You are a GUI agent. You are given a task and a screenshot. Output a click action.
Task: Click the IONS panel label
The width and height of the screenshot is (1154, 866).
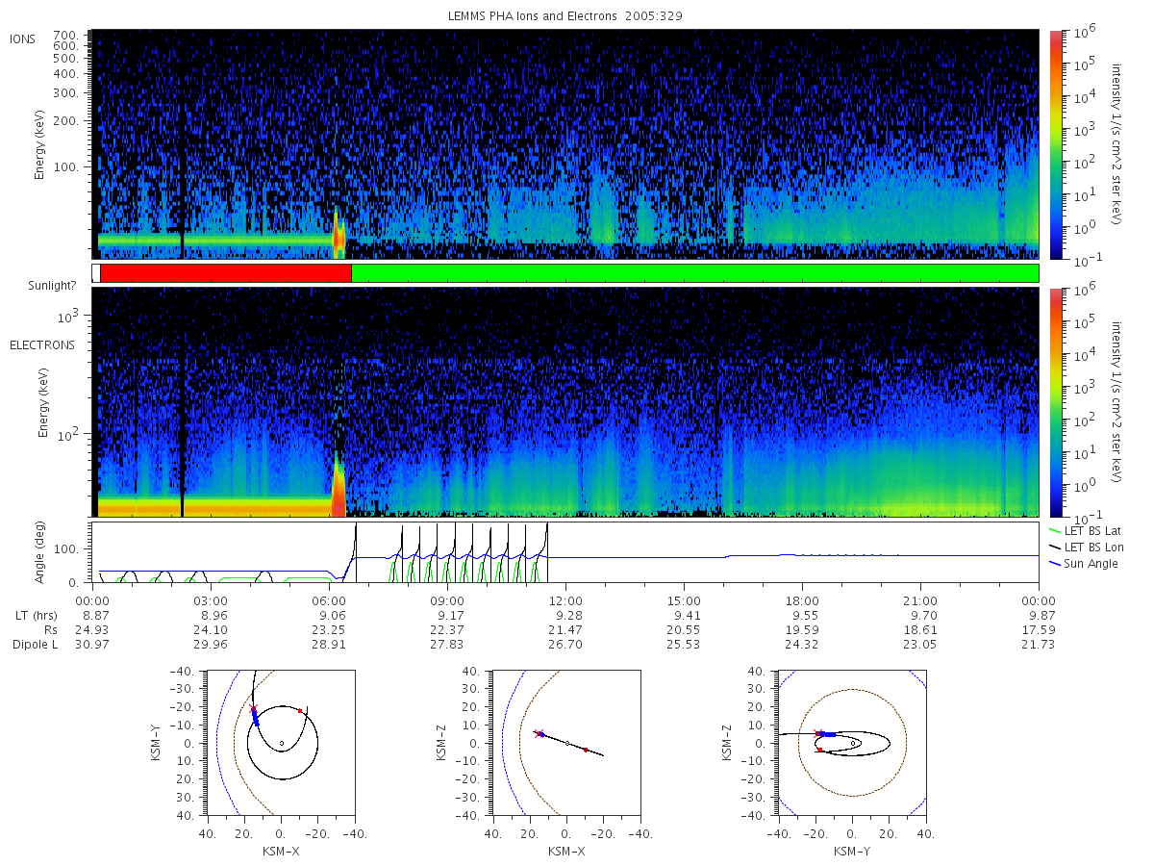23,38
